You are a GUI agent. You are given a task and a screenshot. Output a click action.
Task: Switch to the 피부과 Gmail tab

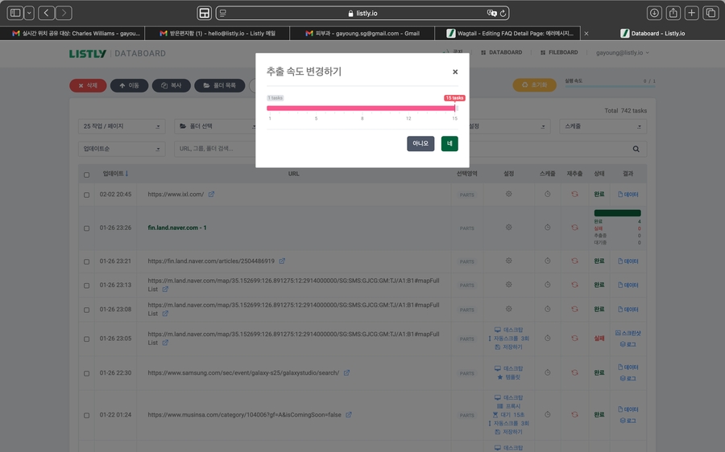coord(362,33)
